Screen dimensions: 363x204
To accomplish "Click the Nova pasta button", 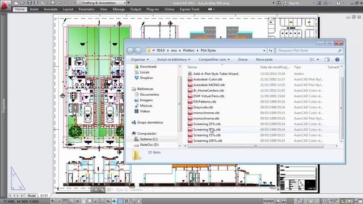I will 264,59.
